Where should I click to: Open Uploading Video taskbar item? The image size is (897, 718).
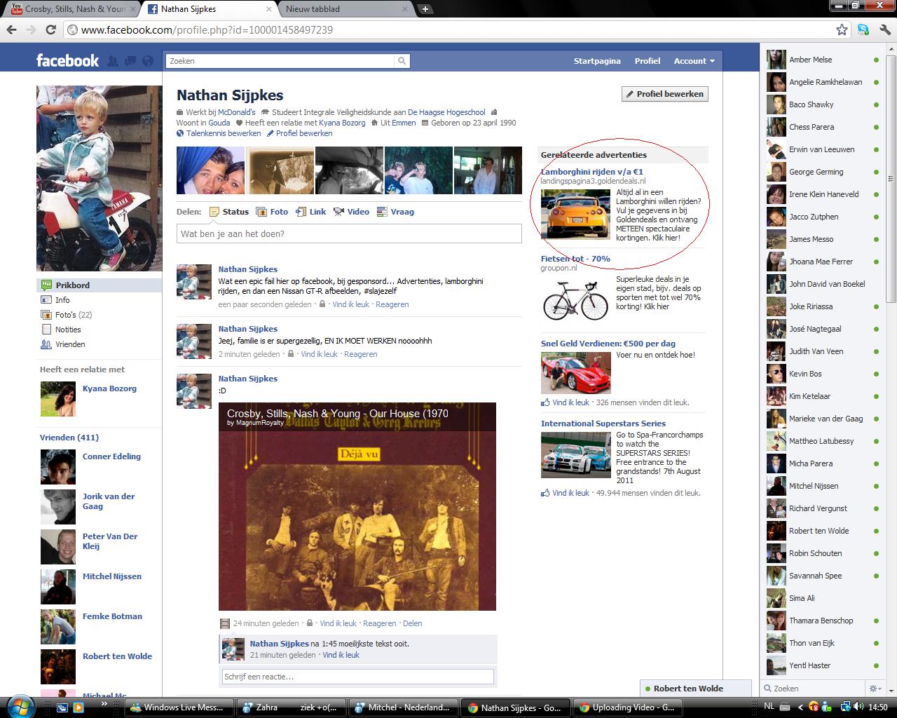626,707
